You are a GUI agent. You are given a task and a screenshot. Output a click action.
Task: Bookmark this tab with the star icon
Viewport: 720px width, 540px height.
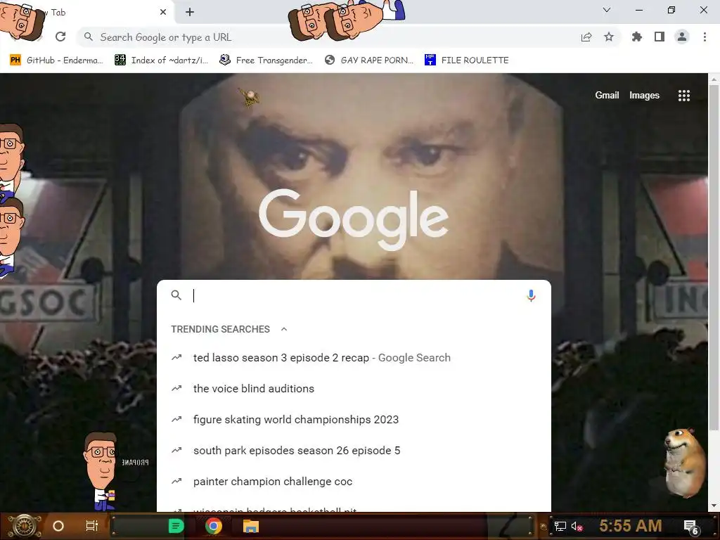pos(609,37)
